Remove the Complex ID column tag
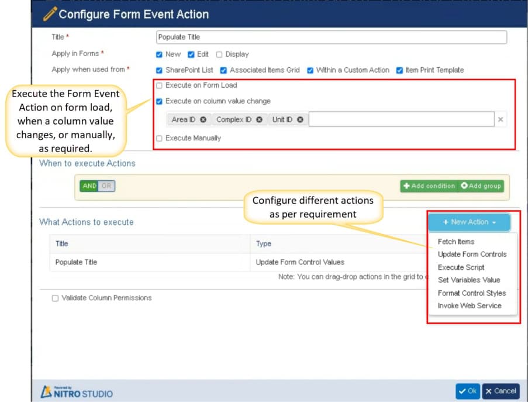This screenshot has height=402, width=528. pos(259,119)
